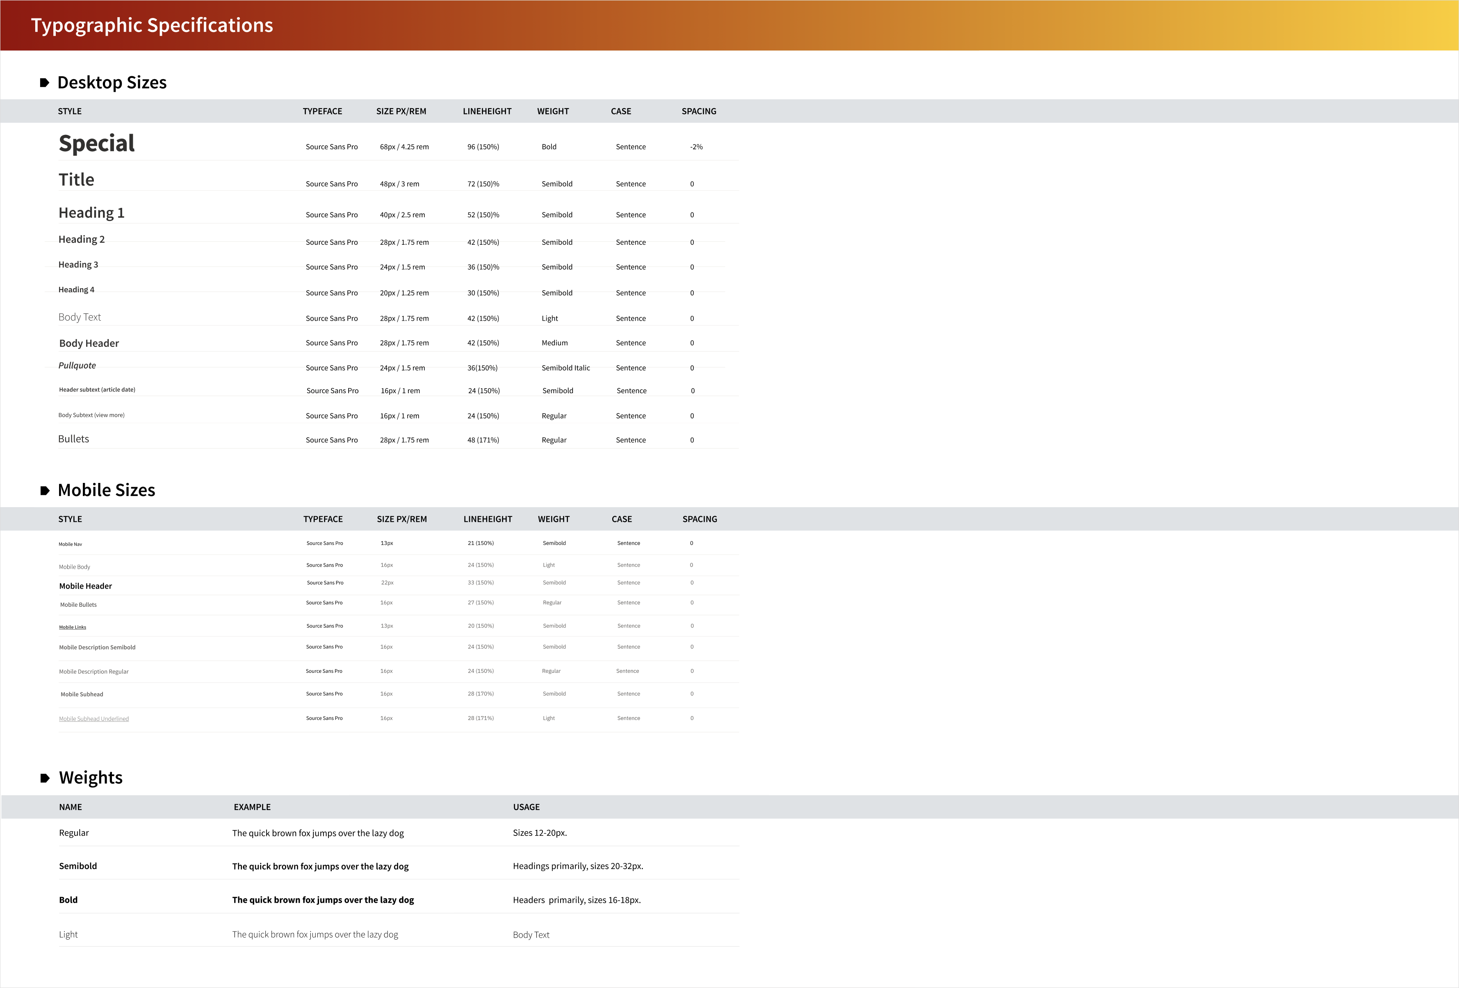Click the Weights section bullet icon

45,779
